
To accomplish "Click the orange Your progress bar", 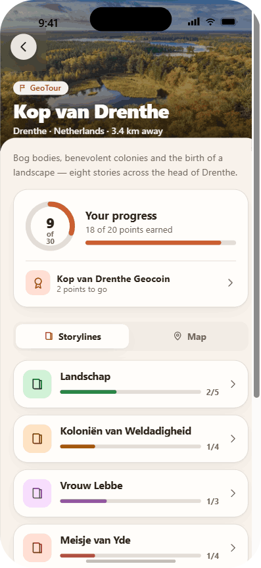I will click(160, 243).
